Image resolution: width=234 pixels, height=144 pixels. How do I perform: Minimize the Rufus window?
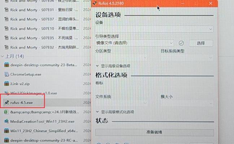[183, 4]
